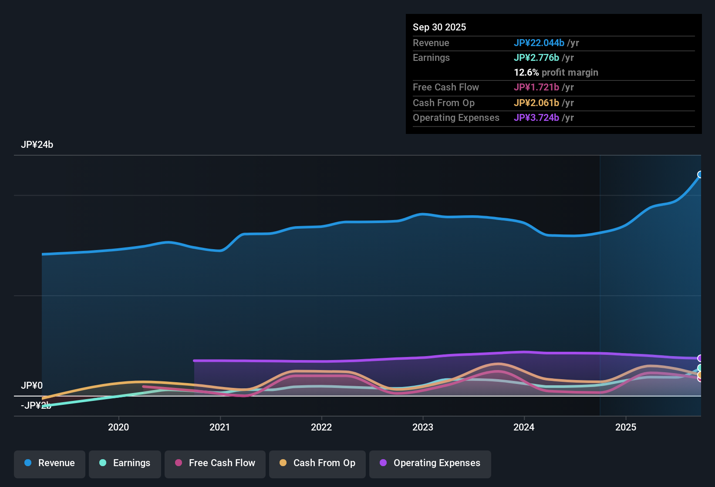Screen dimensions: 715x487
Task: Click the Earnings endpoint marker on chart
Action: click(700, 368)
